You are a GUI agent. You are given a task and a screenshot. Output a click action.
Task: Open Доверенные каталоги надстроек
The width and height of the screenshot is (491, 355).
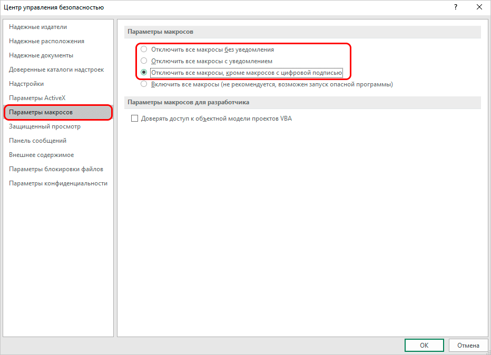click(58, 70)
